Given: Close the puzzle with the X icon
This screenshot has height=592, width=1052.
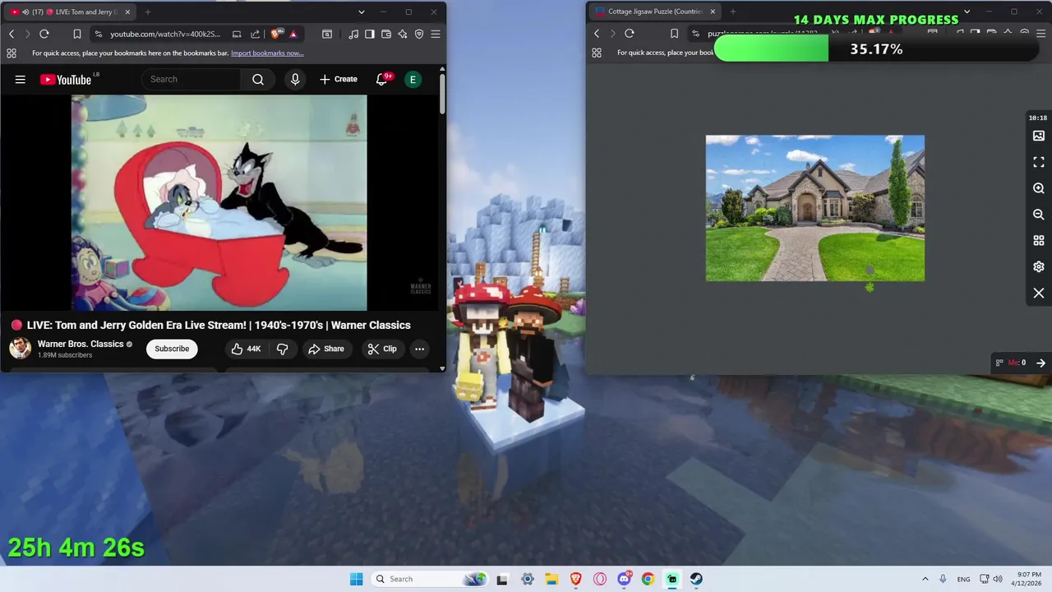Looking at the screenshot, I should pos(1039,293).
